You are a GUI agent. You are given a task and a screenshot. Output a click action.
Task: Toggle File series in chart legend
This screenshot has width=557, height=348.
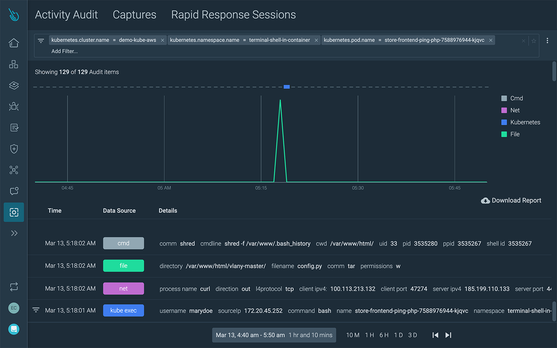tap(511, 134)
